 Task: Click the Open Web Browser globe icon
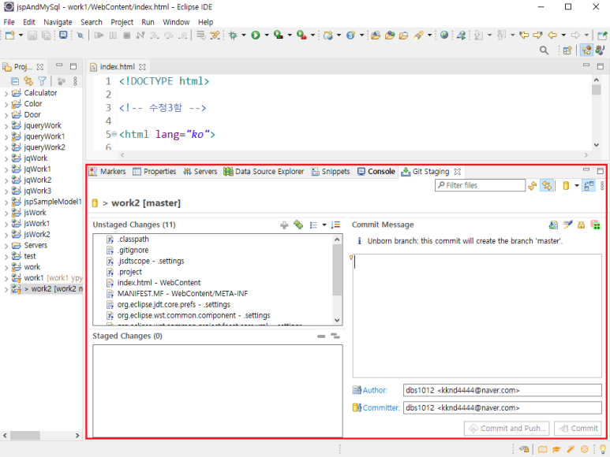[444, 35]
